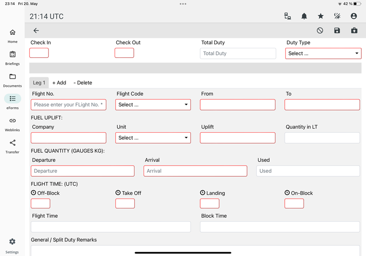Click the Used fuel field
The image size is (366, 256).
point(308,171)
